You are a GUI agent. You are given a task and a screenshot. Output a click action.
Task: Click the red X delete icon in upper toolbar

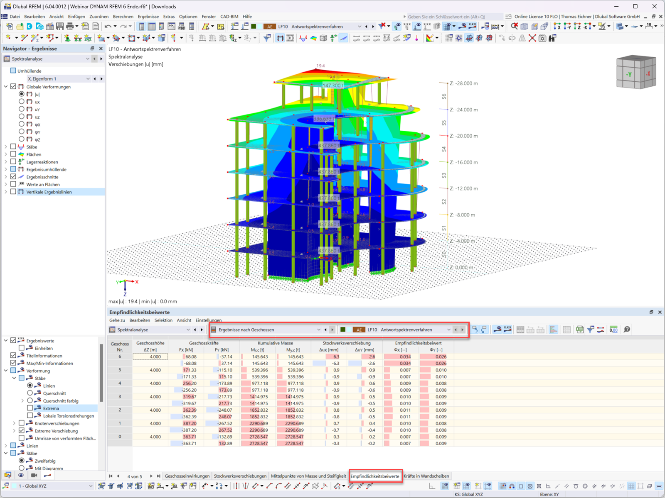532,38
